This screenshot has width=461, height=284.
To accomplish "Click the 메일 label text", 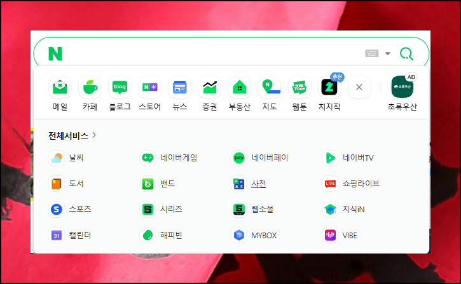I will click(60, 107).
